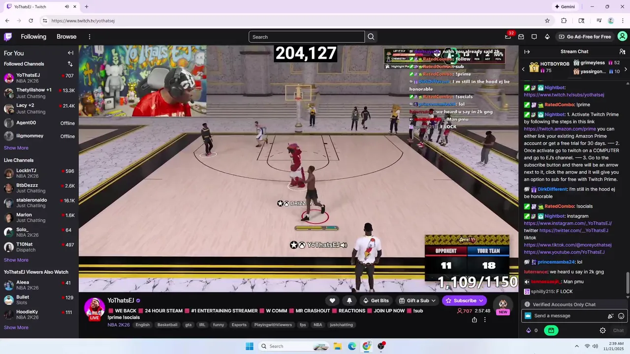This screenshot has width=630, height=354.
Task: Open chat settings gear icon
Action: click(602, 330)
